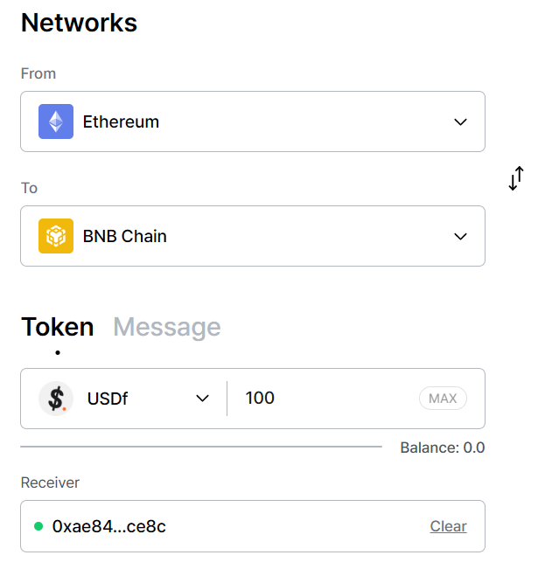Screen dimensions: 538x569
Task: Open the USDf token selector chevron
Action: [202, 399]
